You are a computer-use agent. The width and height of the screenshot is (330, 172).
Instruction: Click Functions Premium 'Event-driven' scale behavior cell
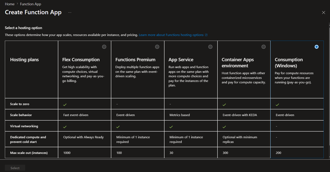click(x=138, y=115)
